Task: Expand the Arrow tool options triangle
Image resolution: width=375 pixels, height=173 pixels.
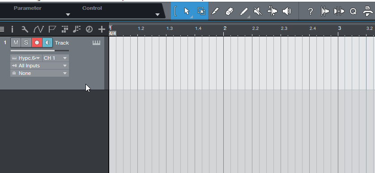Action: tap(192, 17)
